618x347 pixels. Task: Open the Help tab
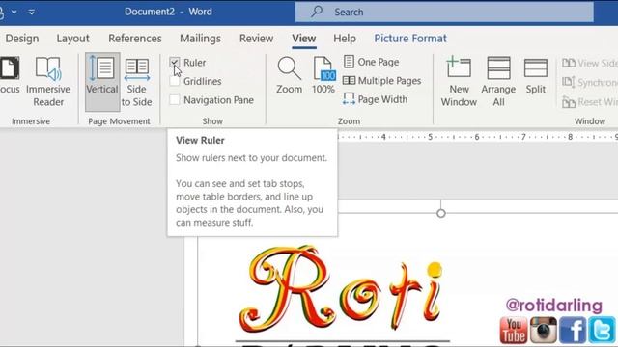[345, 39]
